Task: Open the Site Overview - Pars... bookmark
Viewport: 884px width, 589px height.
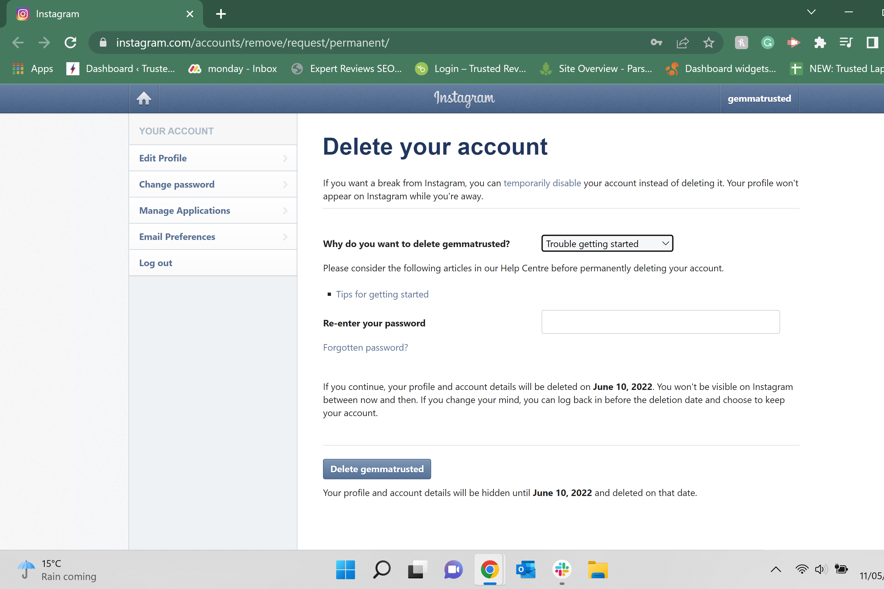Action: point(596,69)
